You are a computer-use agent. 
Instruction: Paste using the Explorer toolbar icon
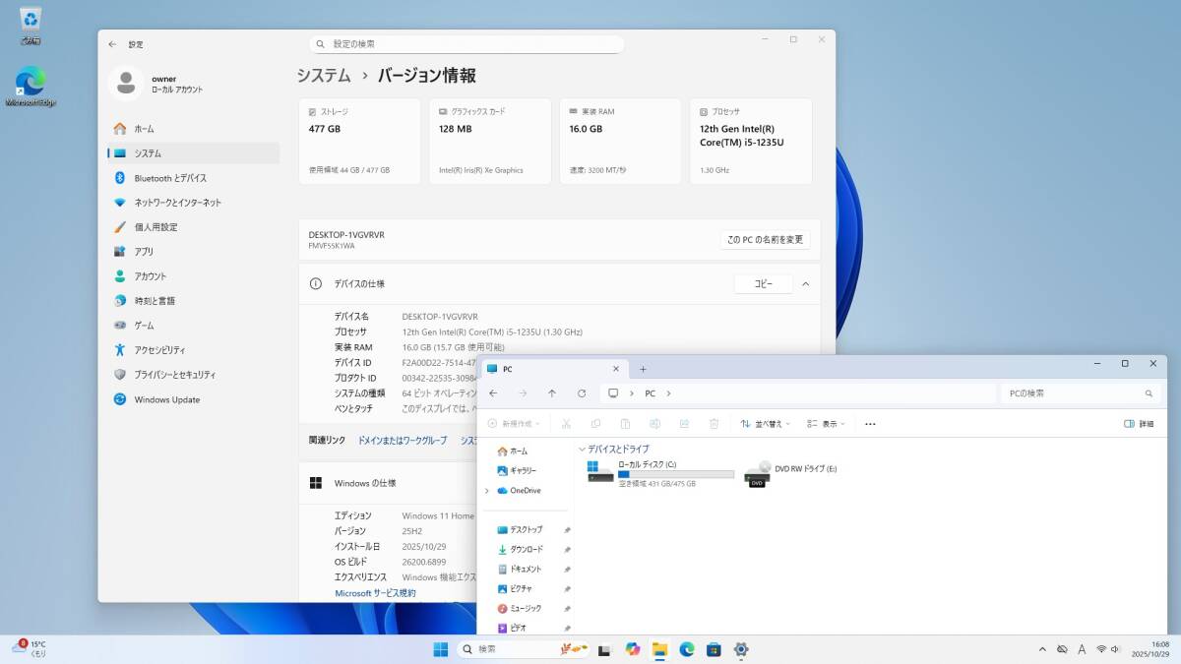tap(625, 423)
